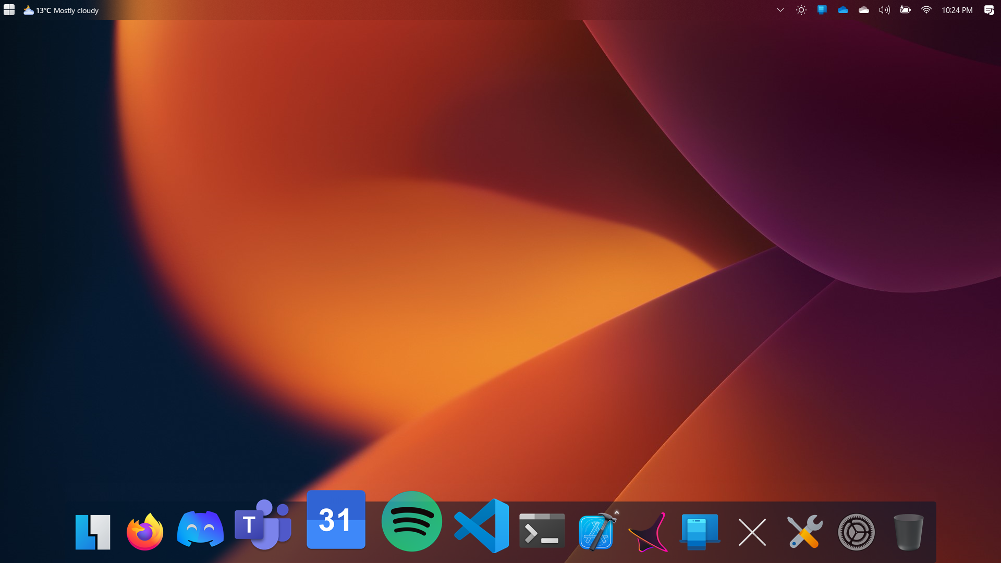Expand the hidden tray icons chevron
Image resolution: width=1001 pixels, height=563 pixels.
click(x=780, y=10)
